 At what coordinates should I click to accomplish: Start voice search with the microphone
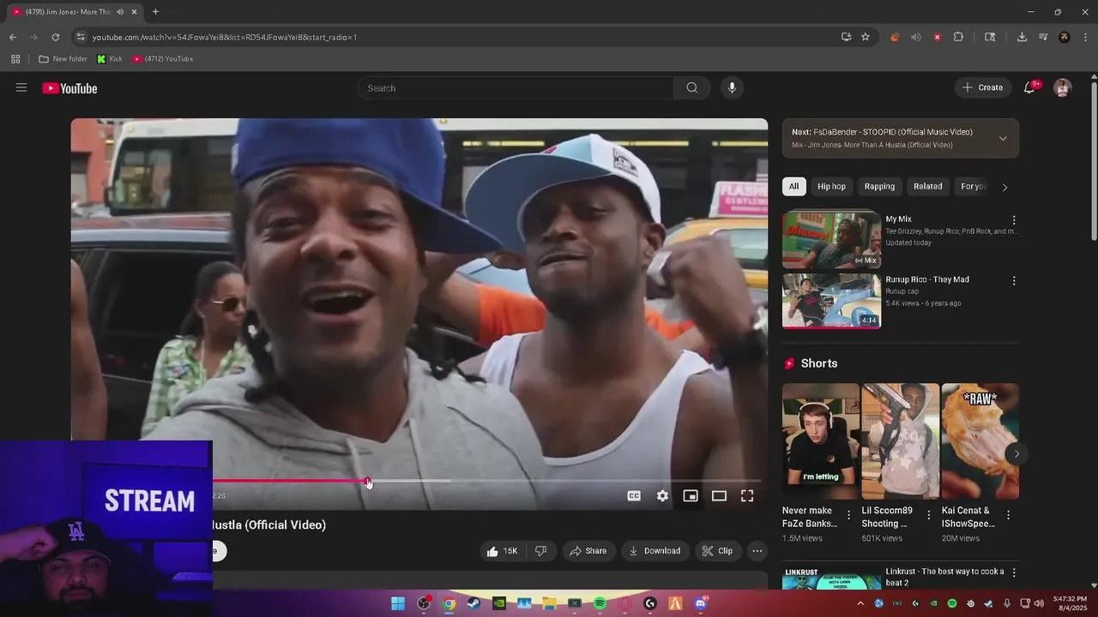tap(732, 87)
